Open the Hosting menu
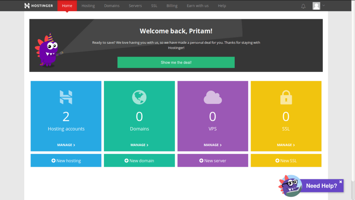 tap(88, 6)
